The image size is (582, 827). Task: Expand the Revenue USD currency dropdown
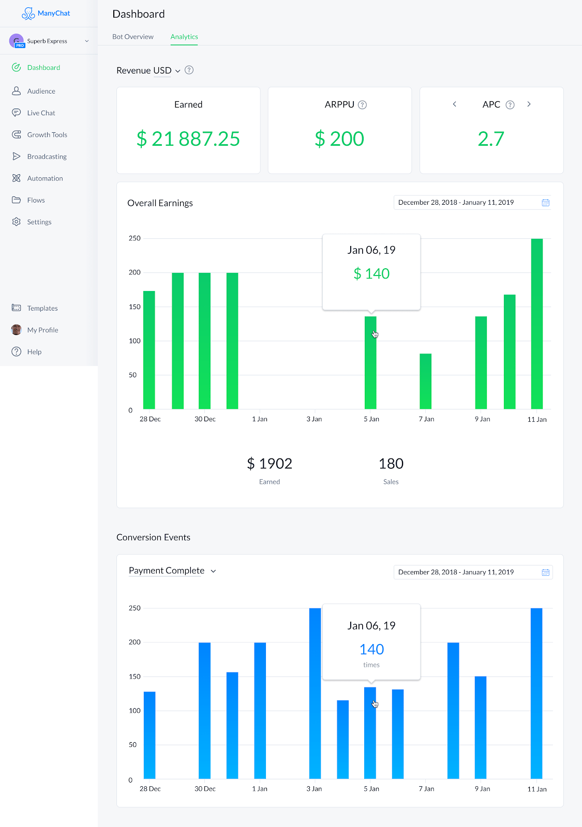pyautogui.click(x=178, y=71)
